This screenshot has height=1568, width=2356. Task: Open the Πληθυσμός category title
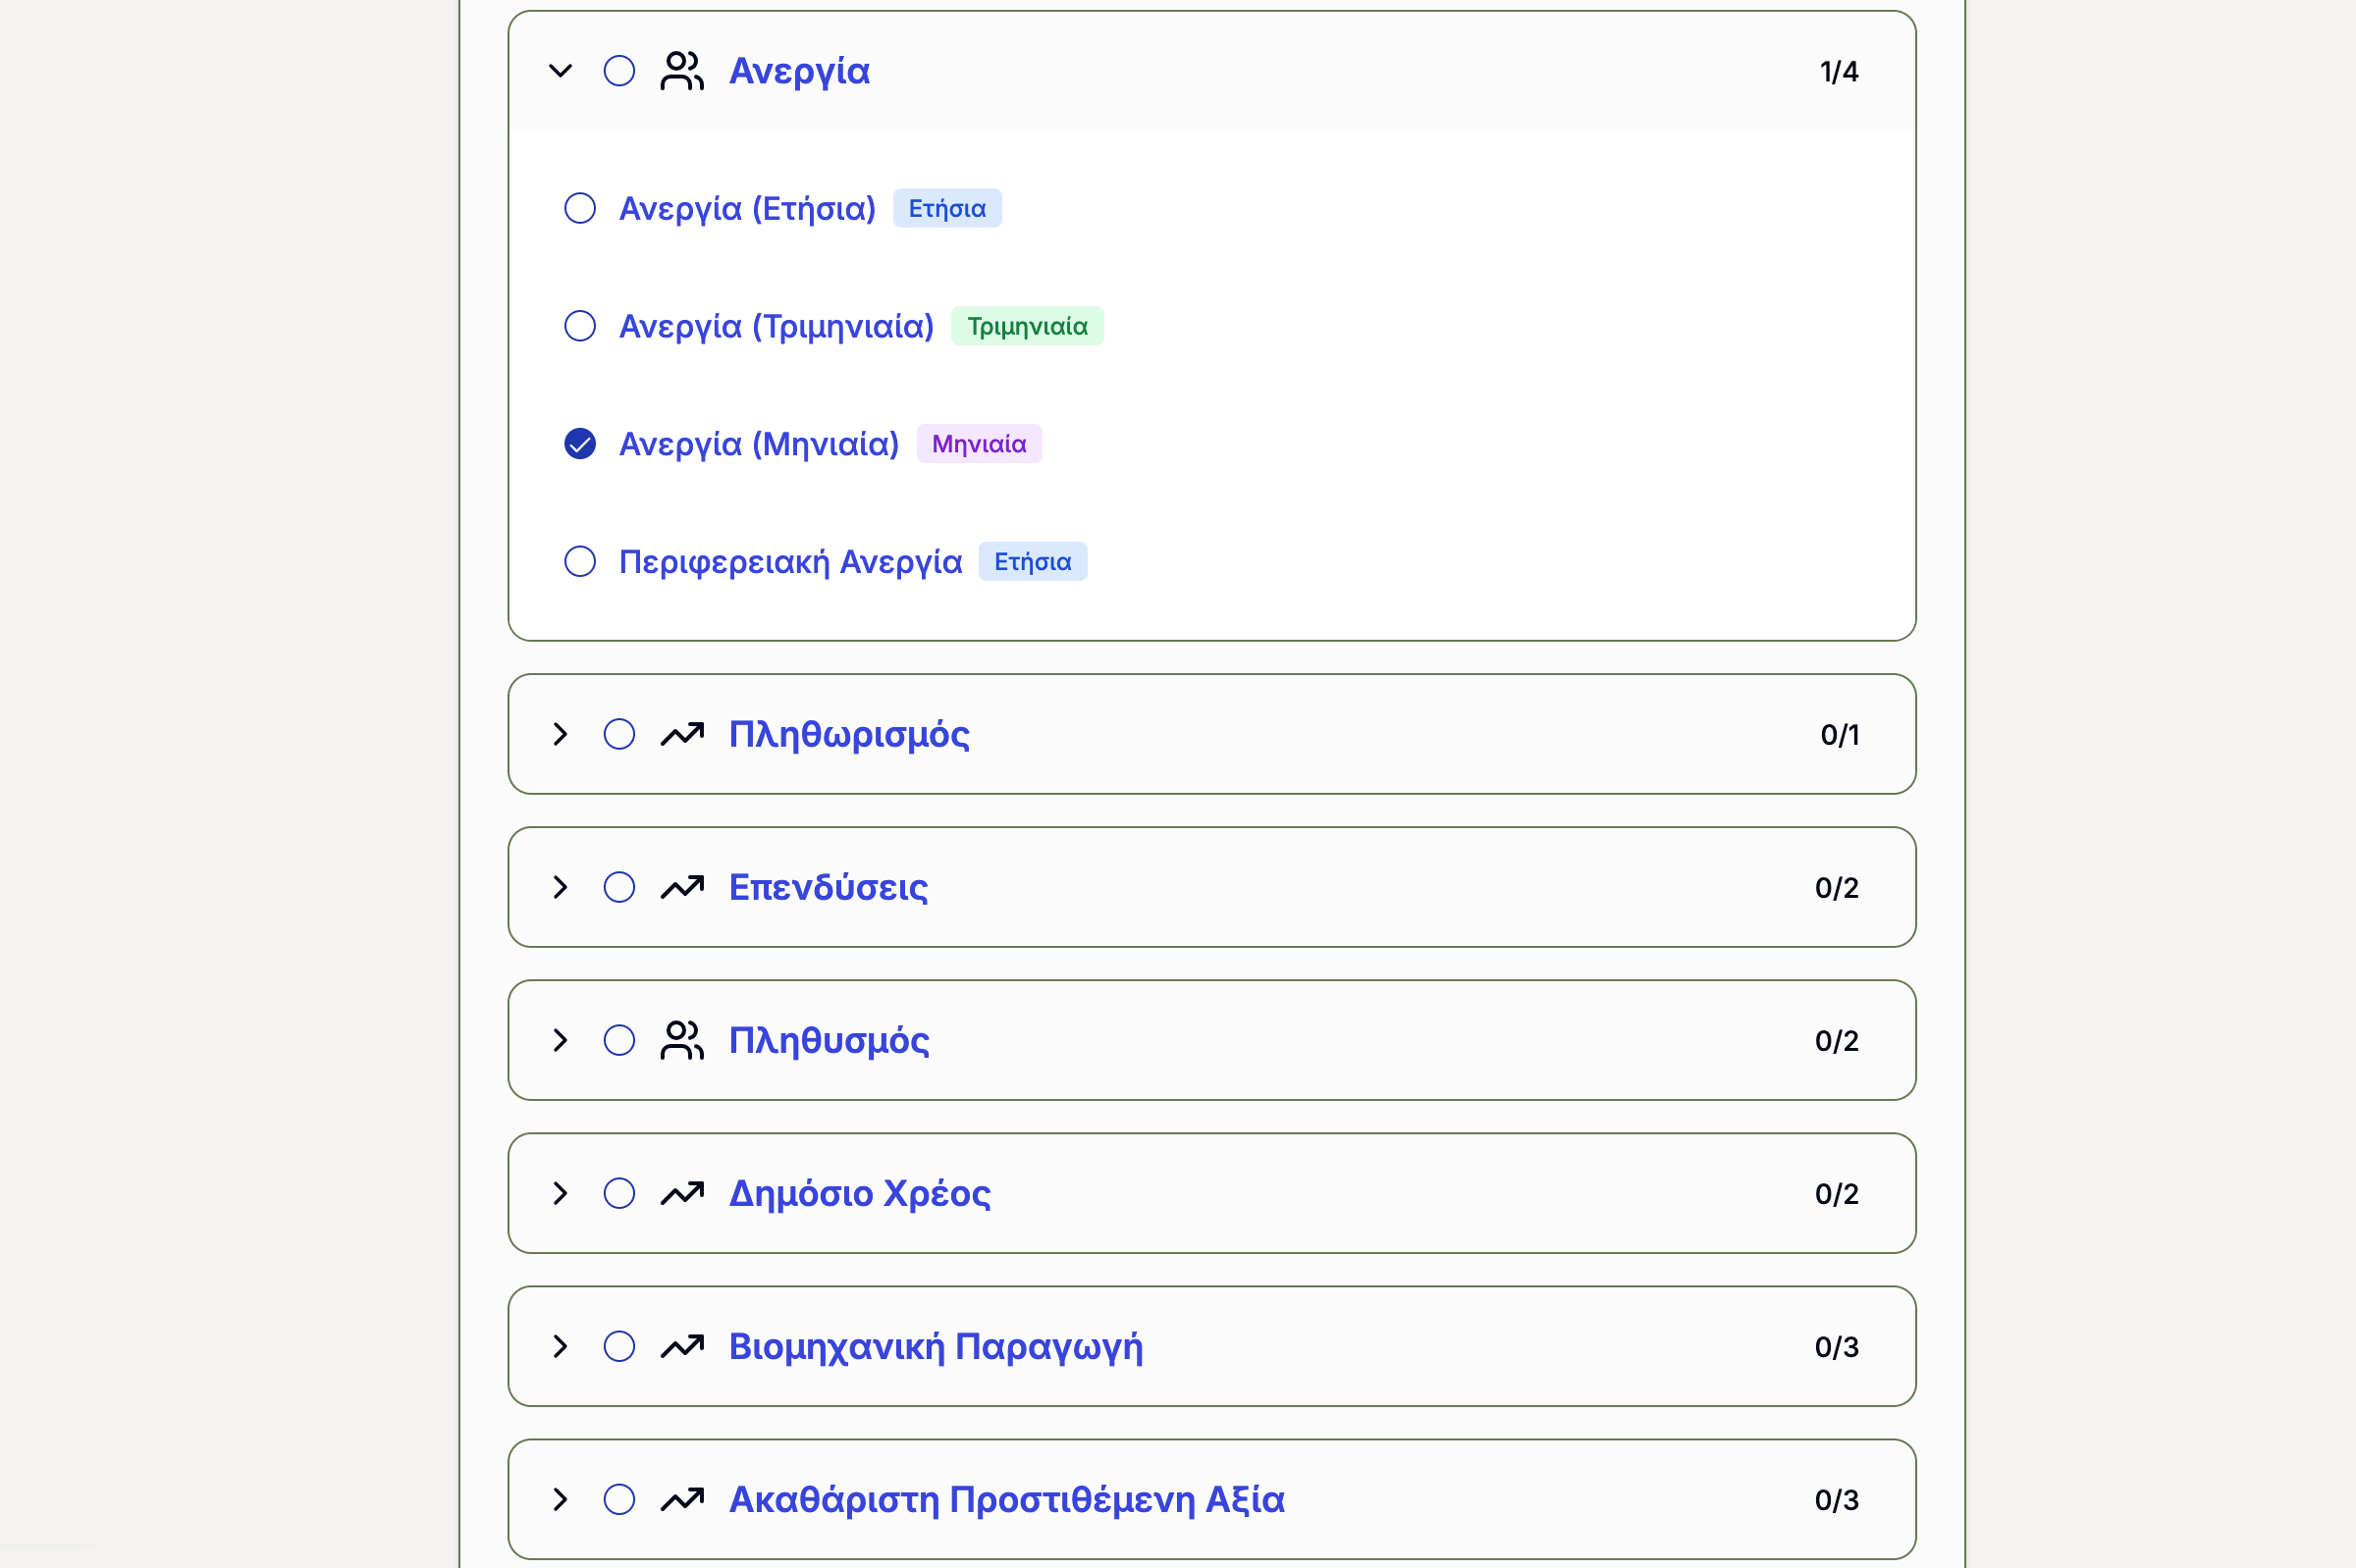coord(829,1040)
